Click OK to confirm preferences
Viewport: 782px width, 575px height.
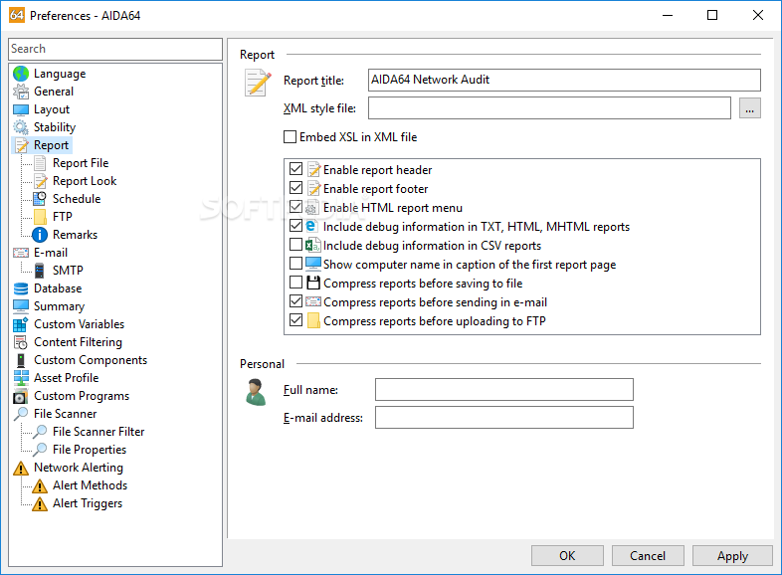pos(567,555)
